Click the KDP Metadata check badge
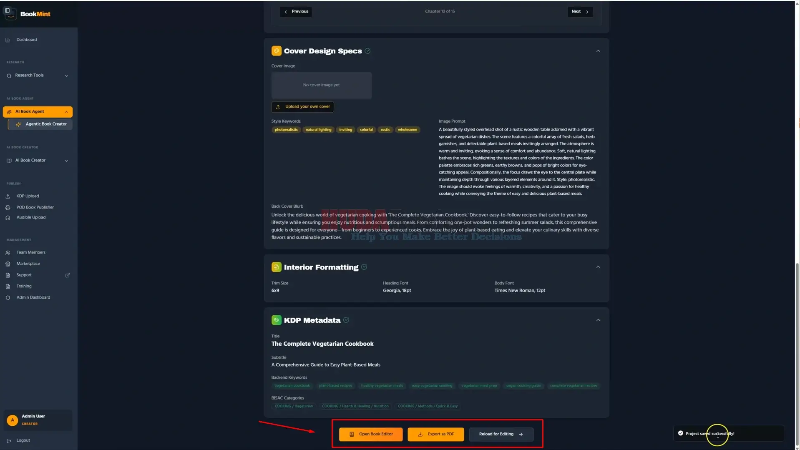Viewport: 800px width, 450px height. (346, 320)
